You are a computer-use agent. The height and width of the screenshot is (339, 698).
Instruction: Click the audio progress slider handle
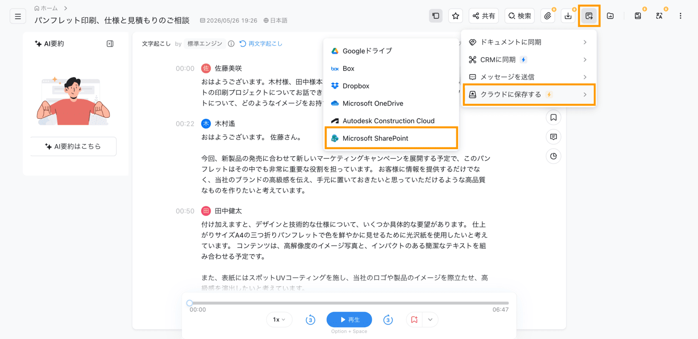(x=189, y=303)
